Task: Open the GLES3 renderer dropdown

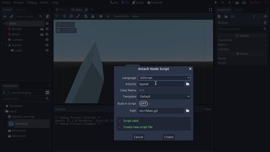Action: click(256, 3)
